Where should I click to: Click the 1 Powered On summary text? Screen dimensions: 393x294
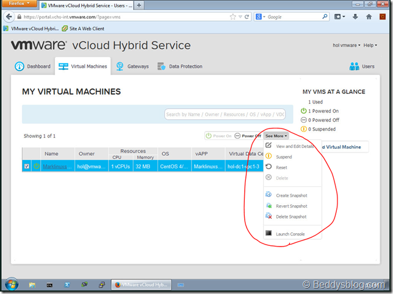323,111
